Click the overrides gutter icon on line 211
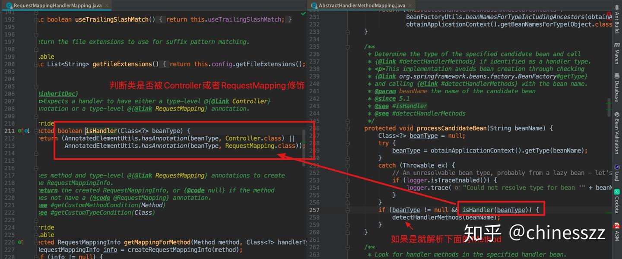The height and width of the screenshot is (259, 622). [x=20, y=131]
